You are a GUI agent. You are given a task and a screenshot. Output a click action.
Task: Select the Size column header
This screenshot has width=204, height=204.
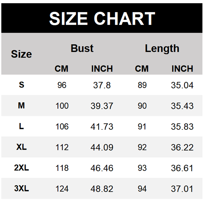pos(21,54)
